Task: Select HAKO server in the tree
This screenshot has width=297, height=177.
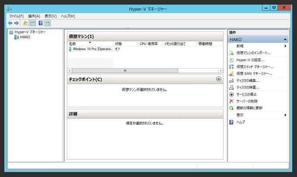Action: click(x=25, y=37)
